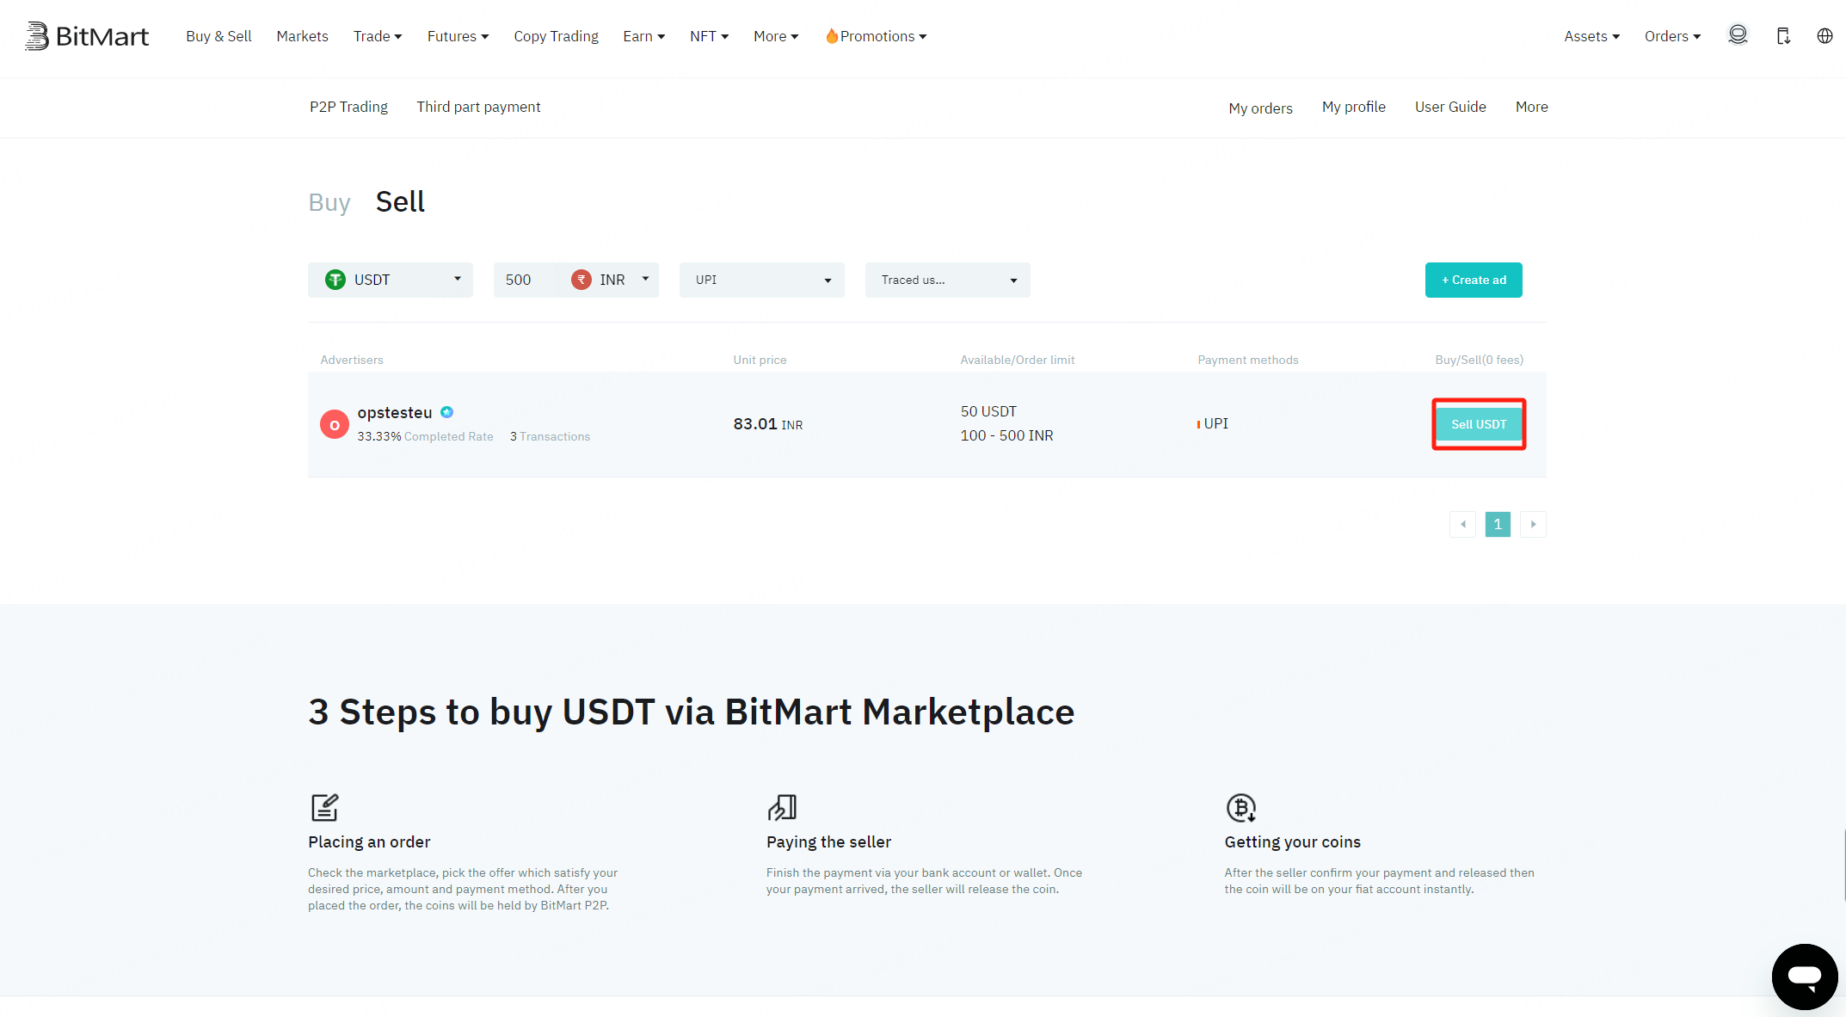Screen dimensions: 1846x1017
Task: Expand the Earn menu
Action: pos(643,36)
